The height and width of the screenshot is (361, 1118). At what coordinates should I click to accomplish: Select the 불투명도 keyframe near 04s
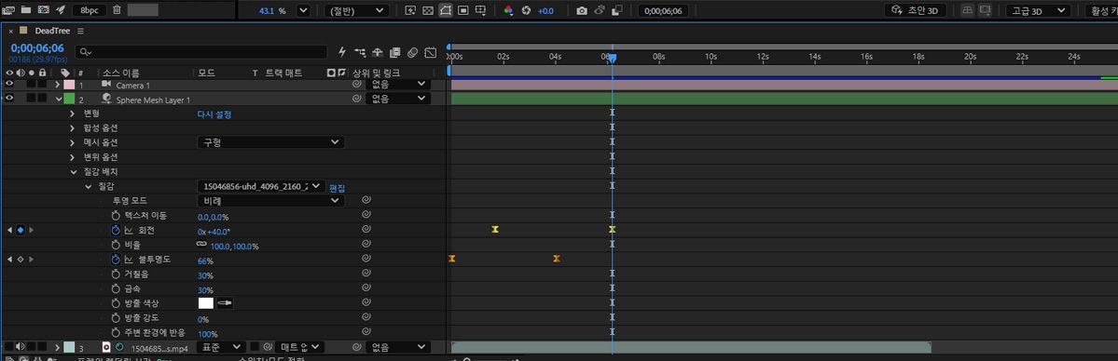[x=556, y=259]
